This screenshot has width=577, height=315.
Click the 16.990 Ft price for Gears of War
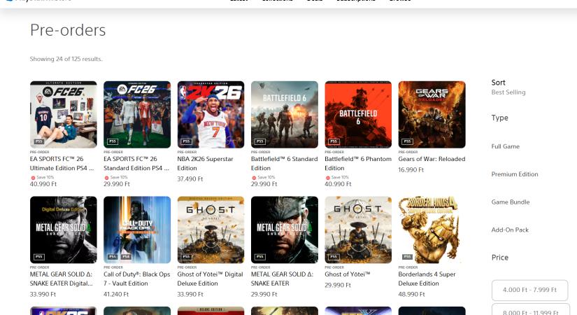pyautogui.click(x=411, y=170)
